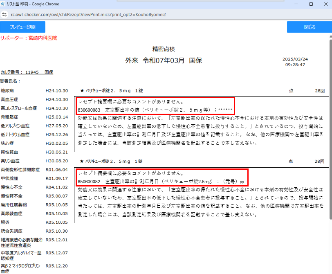Image resolution: width=332 pixels, height=274 pixels.
Task: Click the 患者氏名 label
Action: [10, 81]
